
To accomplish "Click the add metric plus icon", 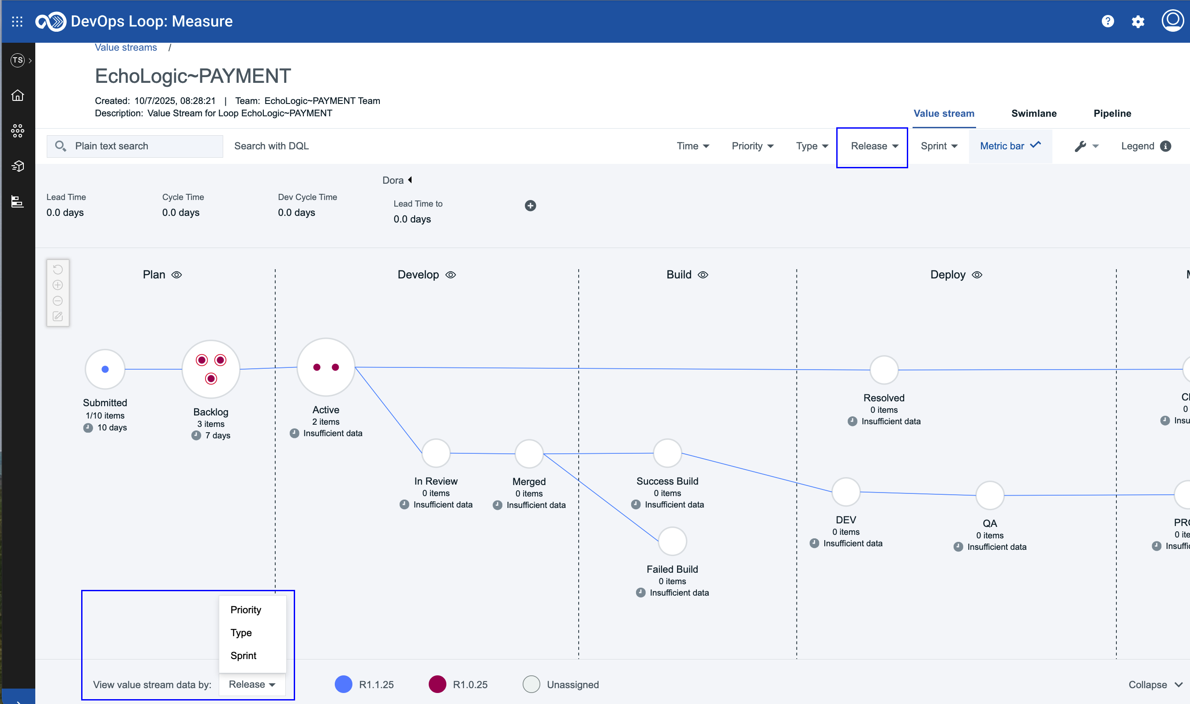I will click(531, 205).
